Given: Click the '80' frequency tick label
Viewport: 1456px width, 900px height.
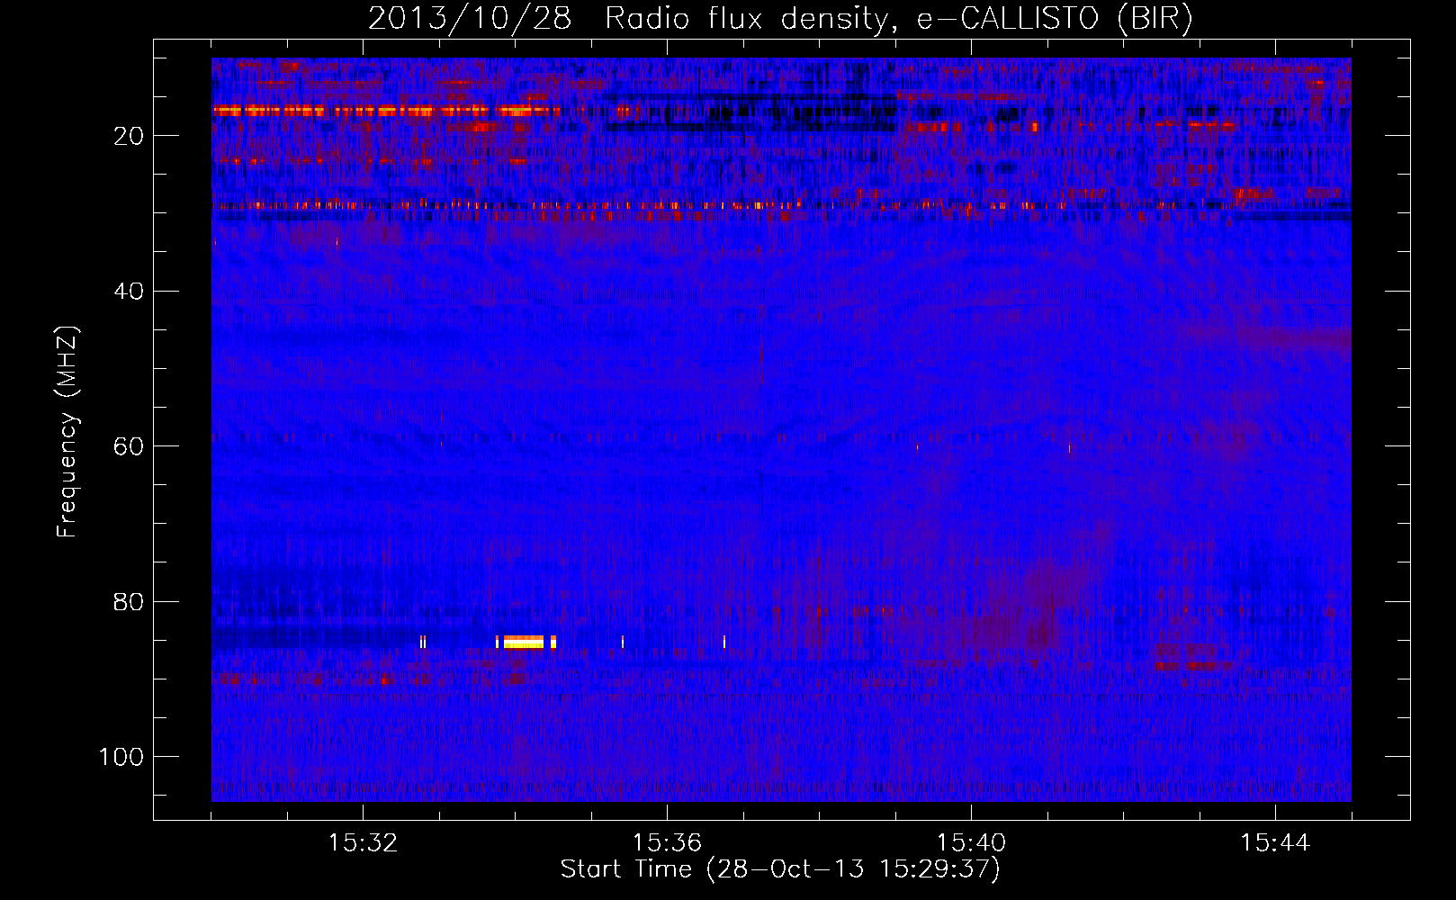Looking at the screenshot, I should point(129,602).
